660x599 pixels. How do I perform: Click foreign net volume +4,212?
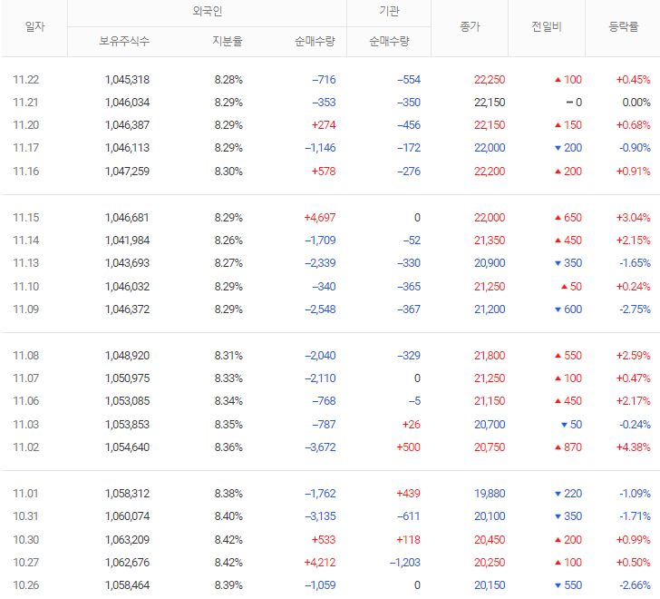(320, 564)
